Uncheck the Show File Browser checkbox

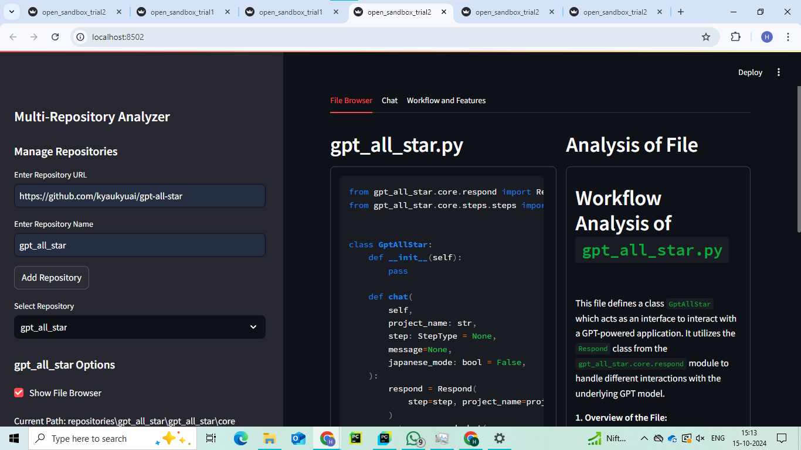coord(19,393)
